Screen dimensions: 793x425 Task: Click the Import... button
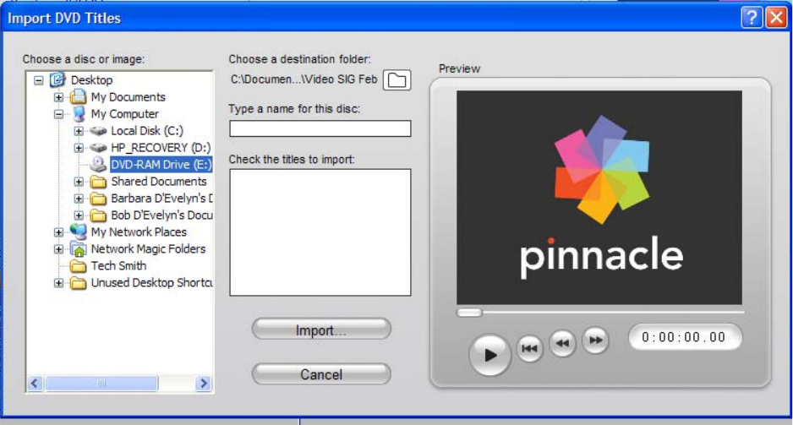pyautogui.click(x=321, y=330)
